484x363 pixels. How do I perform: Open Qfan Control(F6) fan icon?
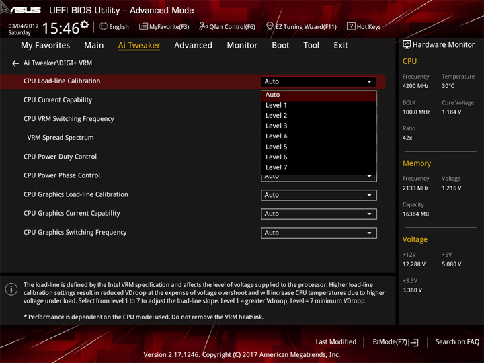(x=203, y=26)
